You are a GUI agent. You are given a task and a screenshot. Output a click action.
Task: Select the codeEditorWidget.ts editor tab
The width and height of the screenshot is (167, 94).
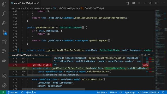[x=25, y=3]
